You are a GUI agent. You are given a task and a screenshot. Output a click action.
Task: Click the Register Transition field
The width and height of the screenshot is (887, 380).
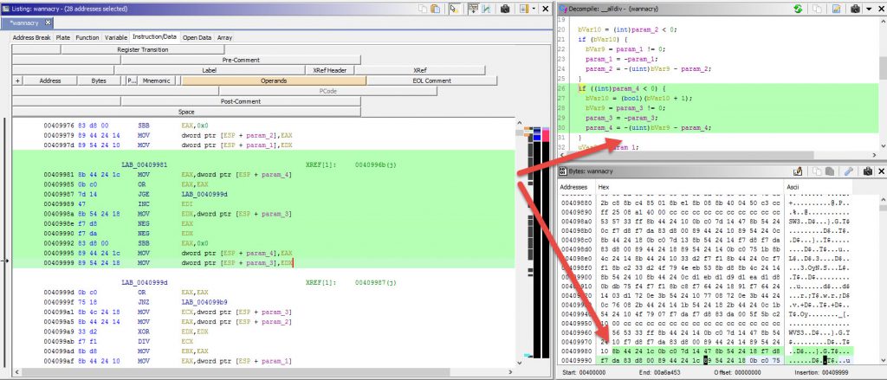point(143,49)
